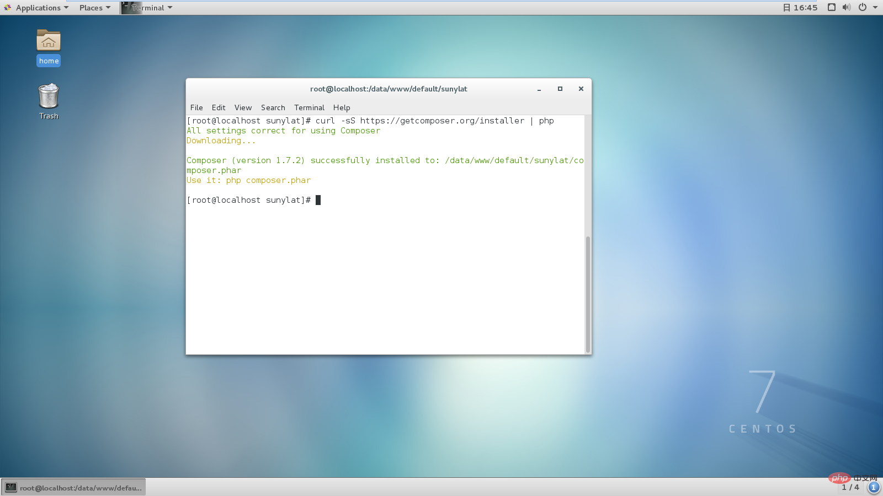Expand the Terminal app menu in top panel
The height and width of the screenshot is (496, 883).
[147, 8]
